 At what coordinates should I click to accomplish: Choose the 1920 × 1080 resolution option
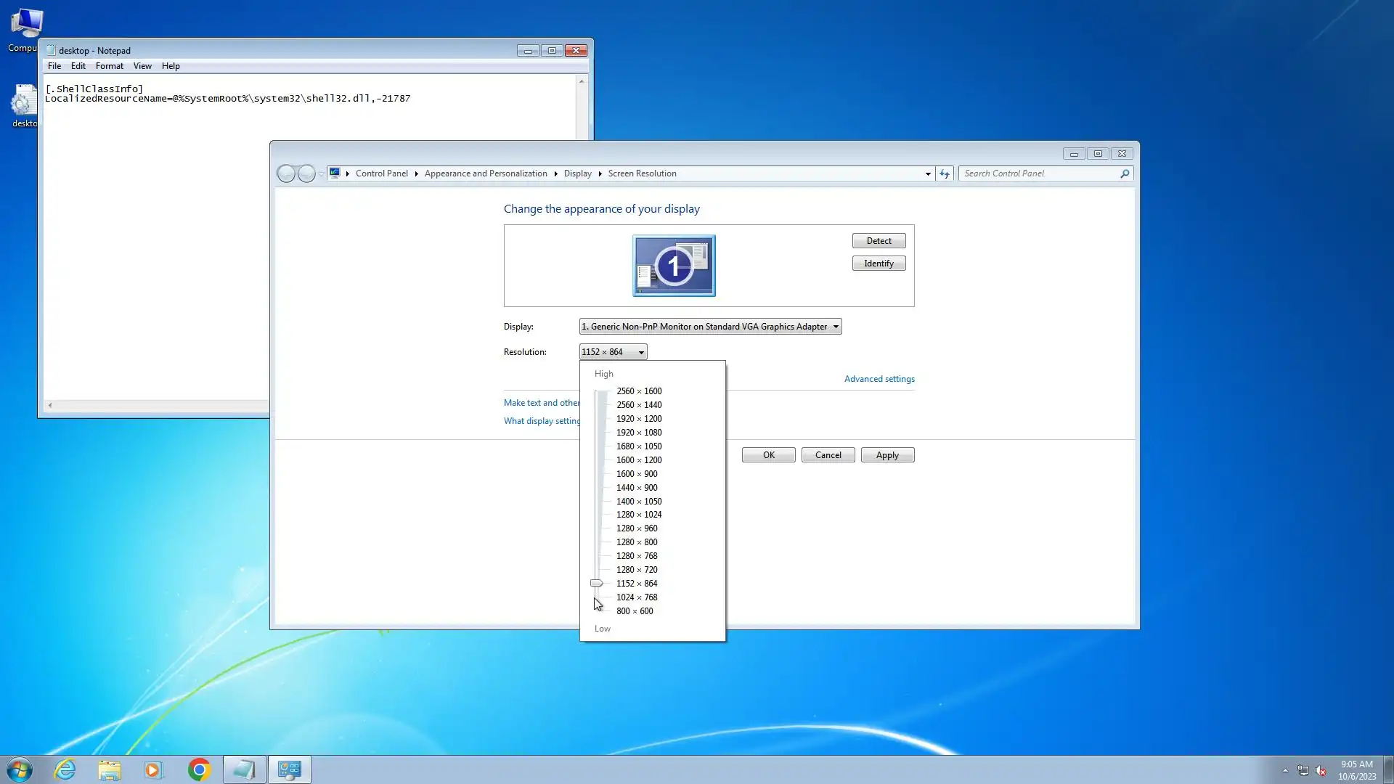tap(639, 433)
